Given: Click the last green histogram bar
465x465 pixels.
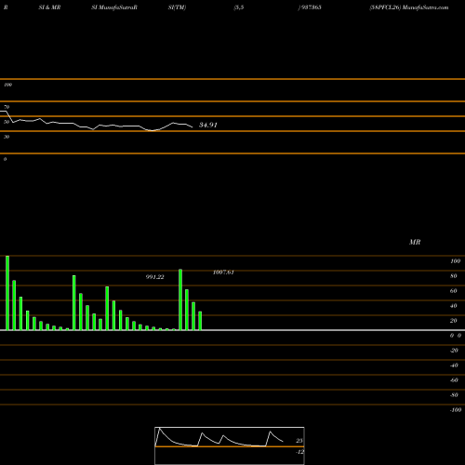Looking at the screenshot, I should coord(200,321).
